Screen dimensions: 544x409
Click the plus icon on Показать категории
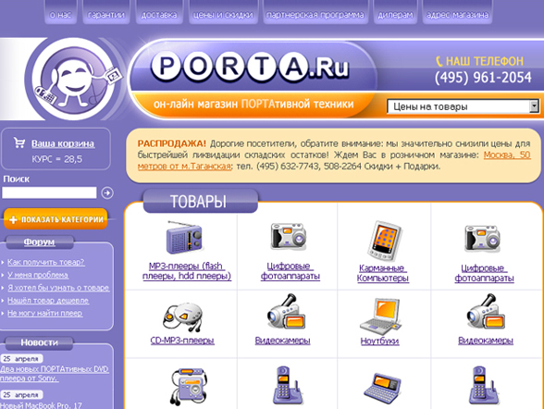click(x=13, y=219)
